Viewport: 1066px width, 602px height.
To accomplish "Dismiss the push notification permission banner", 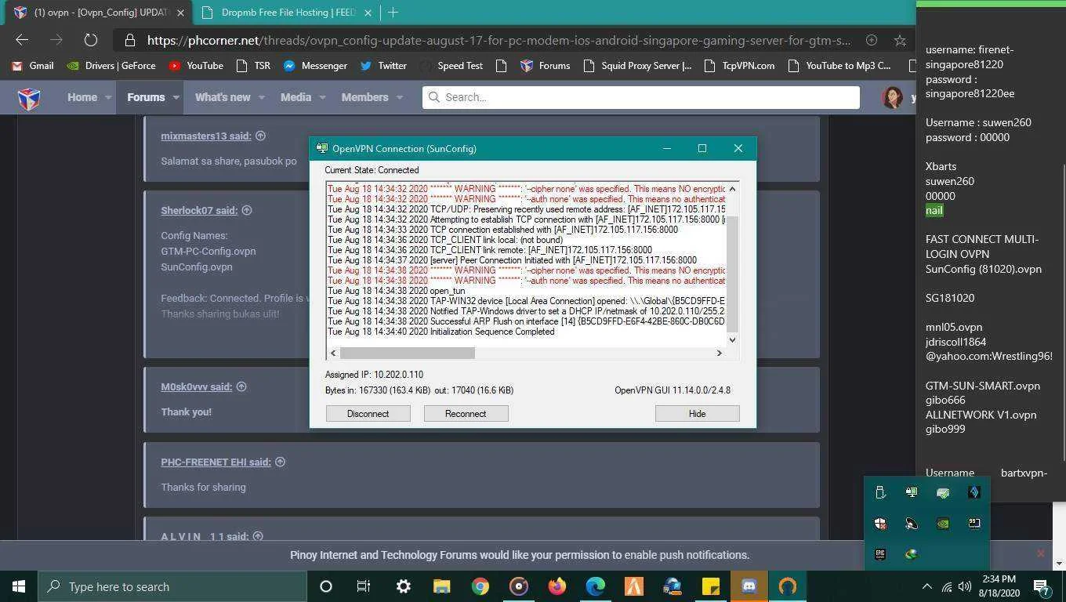I will tap(1040, 554).
